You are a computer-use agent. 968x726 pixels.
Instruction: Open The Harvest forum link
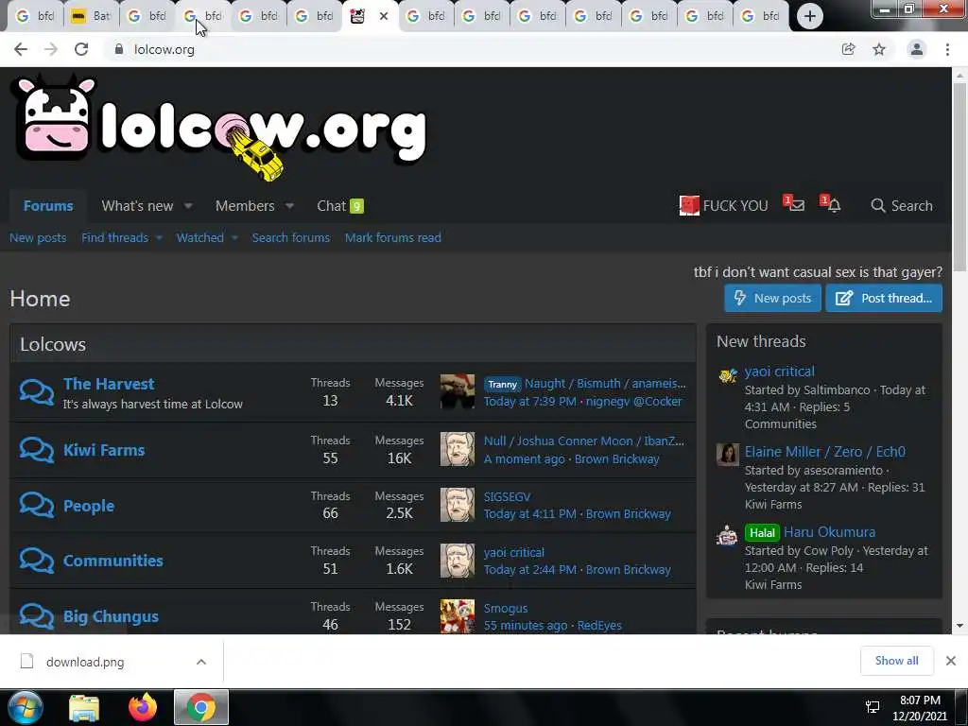109,384
